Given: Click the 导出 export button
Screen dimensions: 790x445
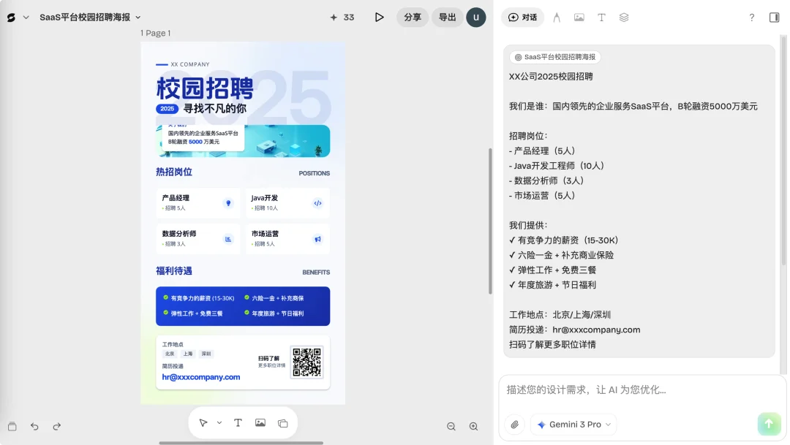Looking at the screenshot, I should point(447,16).
